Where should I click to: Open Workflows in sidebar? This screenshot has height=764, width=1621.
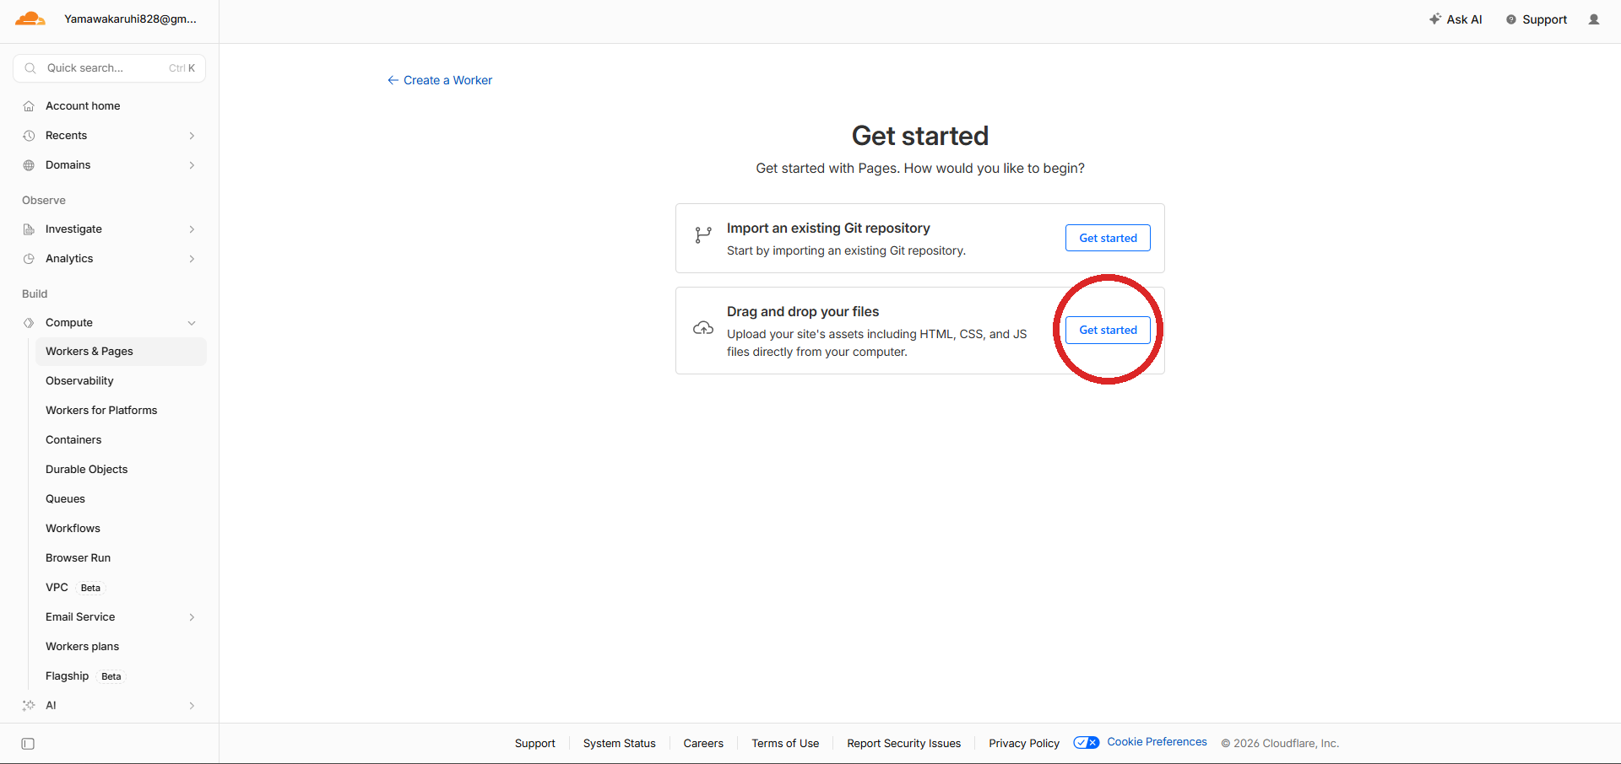point(73,529)
